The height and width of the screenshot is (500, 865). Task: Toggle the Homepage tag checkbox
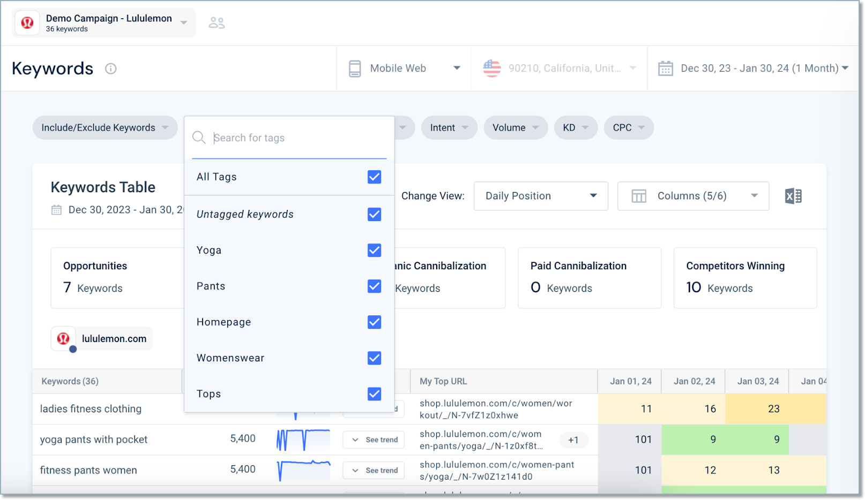click(375, 322)
